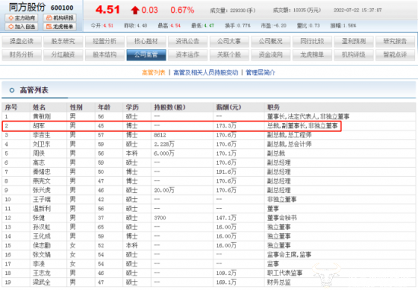
Task: Select the name 黄敏刚 in row 1
Action: (x=42, y=117)
